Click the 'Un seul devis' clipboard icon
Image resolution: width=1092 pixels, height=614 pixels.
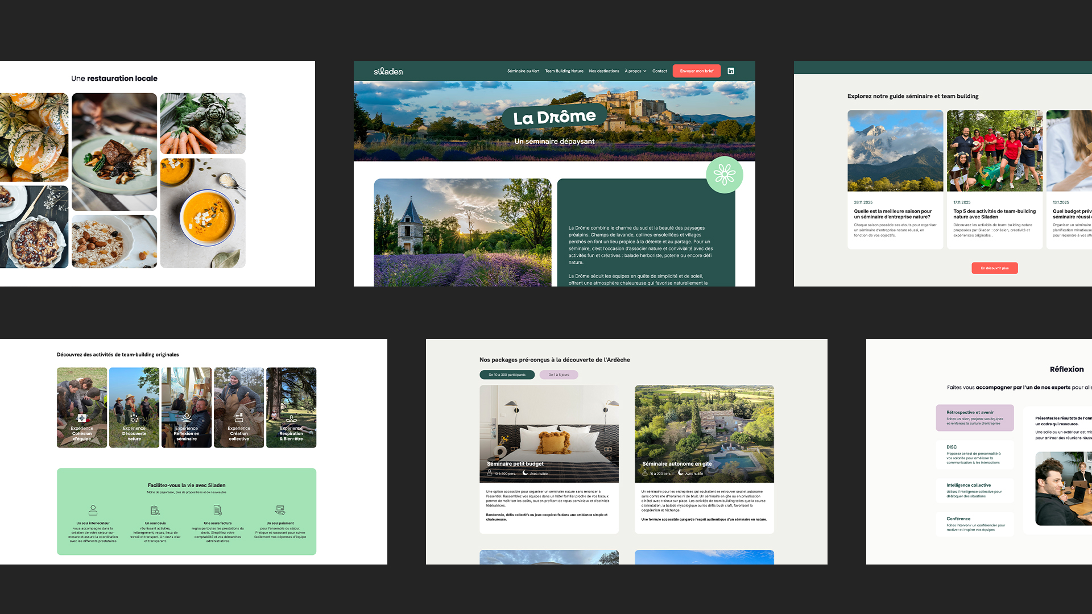pos(155,510)
